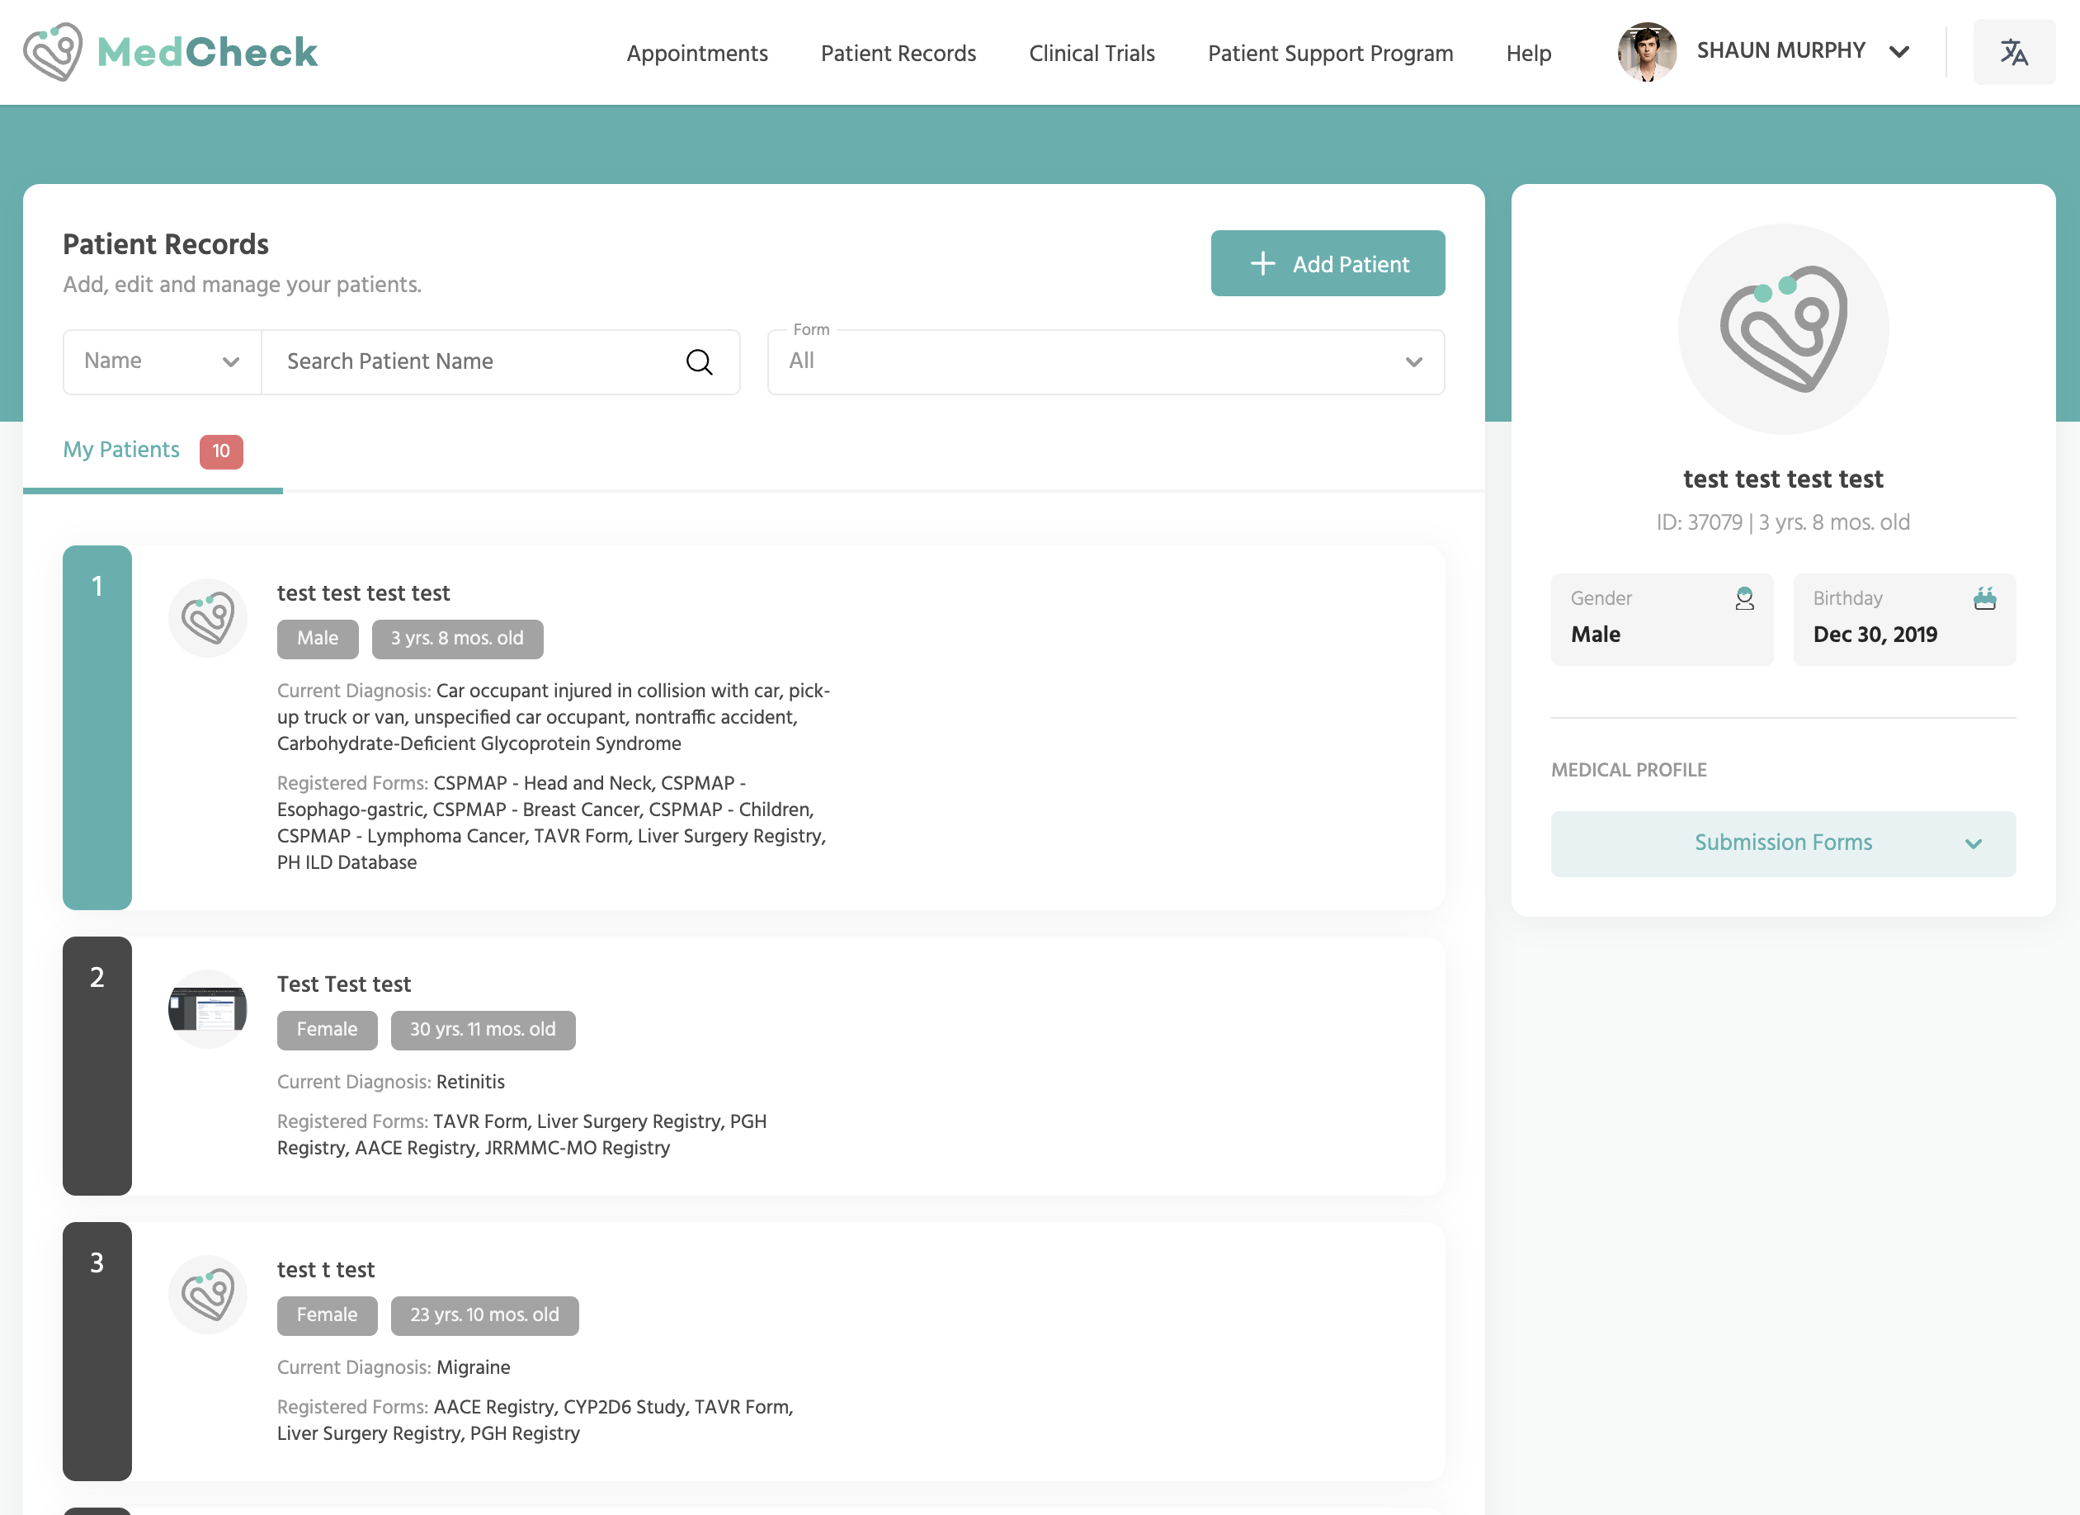Viewport: 2080px width, 1515px height.
Task: Open the Shaun Murphy user menu chevron
Action: click(x=1899, y=52)
